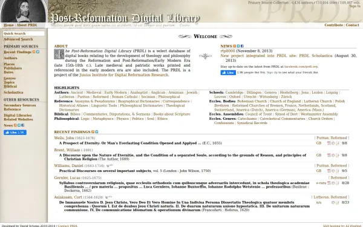
Task: Go to Home in the top navigation
Action: (x=8, y=25)
